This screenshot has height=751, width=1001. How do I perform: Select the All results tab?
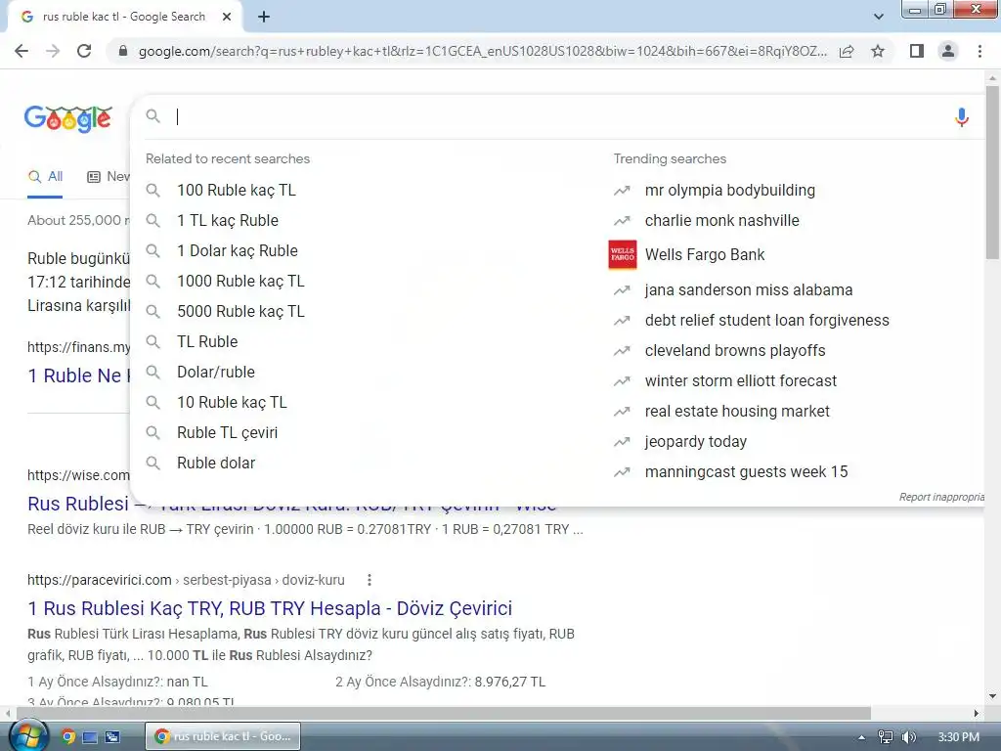click(45, 177)
